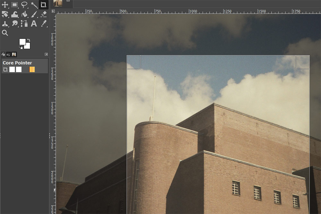Reset colors to default black and white

pyautogui.click(x=21, y=47)
